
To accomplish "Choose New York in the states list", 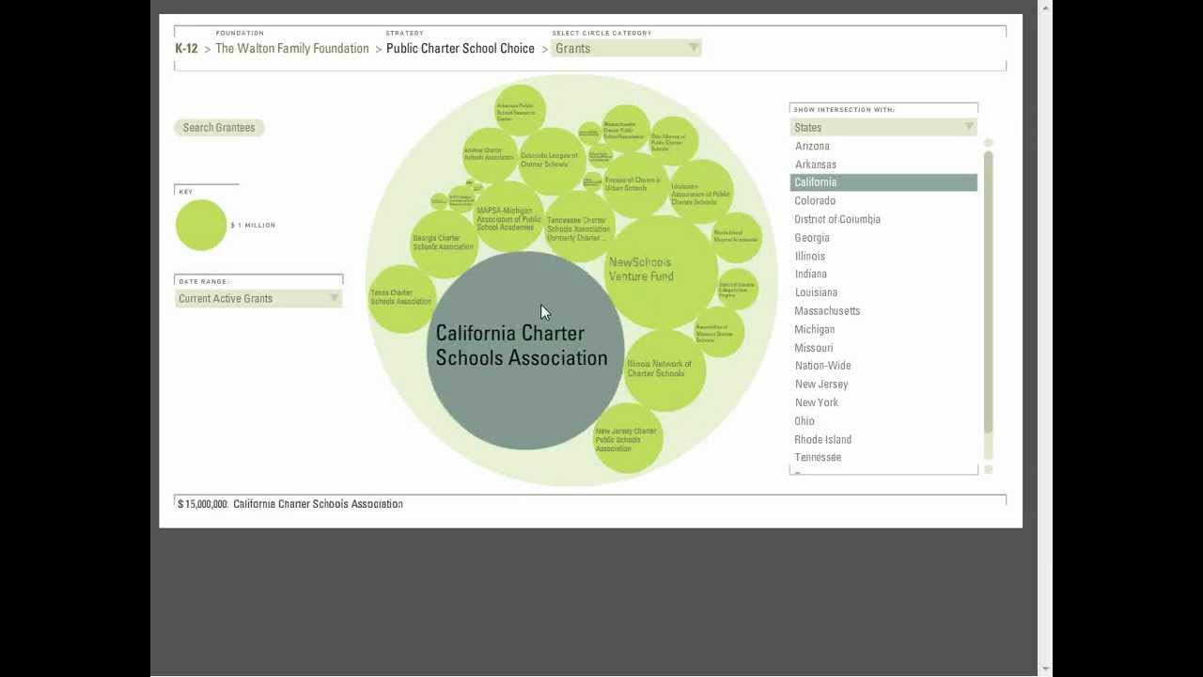I will click(817, 402).
